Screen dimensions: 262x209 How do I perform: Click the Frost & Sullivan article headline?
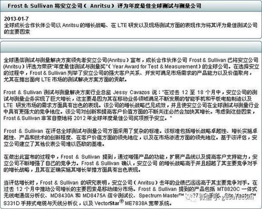(x=104, y=6)
